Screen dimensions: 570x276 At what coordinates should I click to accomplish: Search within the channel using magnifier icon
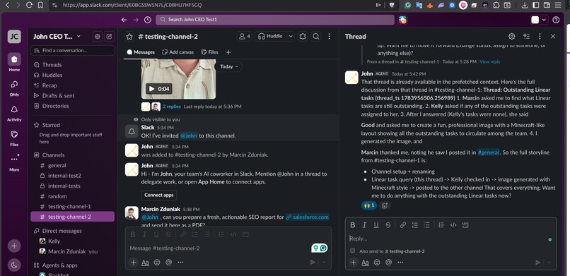(316, 36)
